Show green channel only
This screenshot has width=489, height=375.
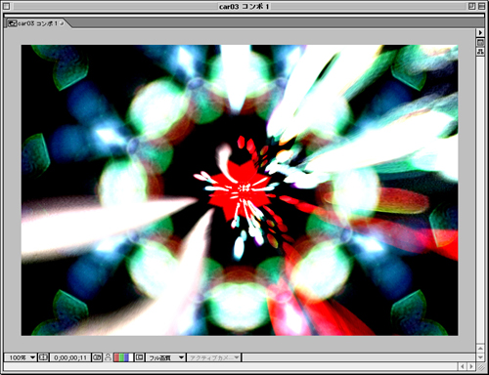[121, 357]
